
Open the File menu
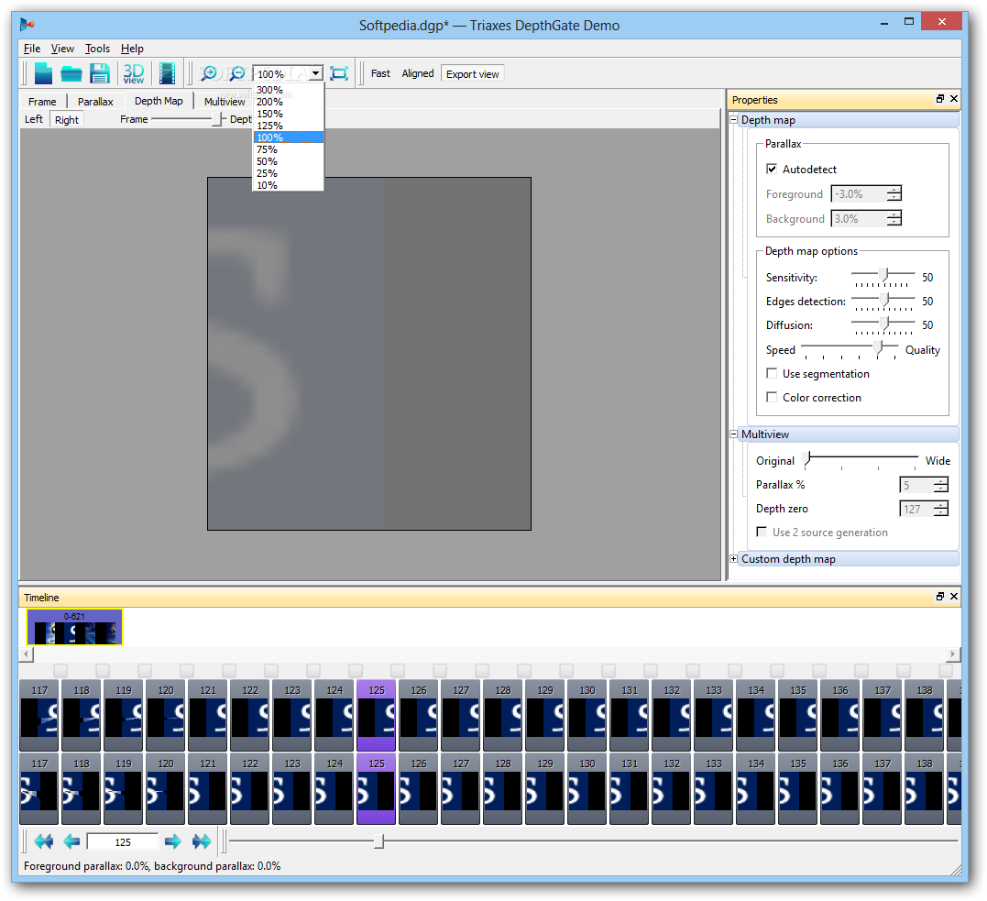pos(32,49)
